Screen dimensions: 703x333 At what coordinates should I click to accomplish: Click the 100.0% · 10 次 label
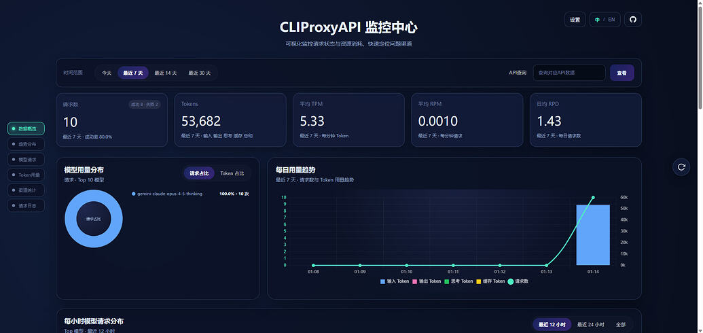pyautogui.click(x=234, y=194)
